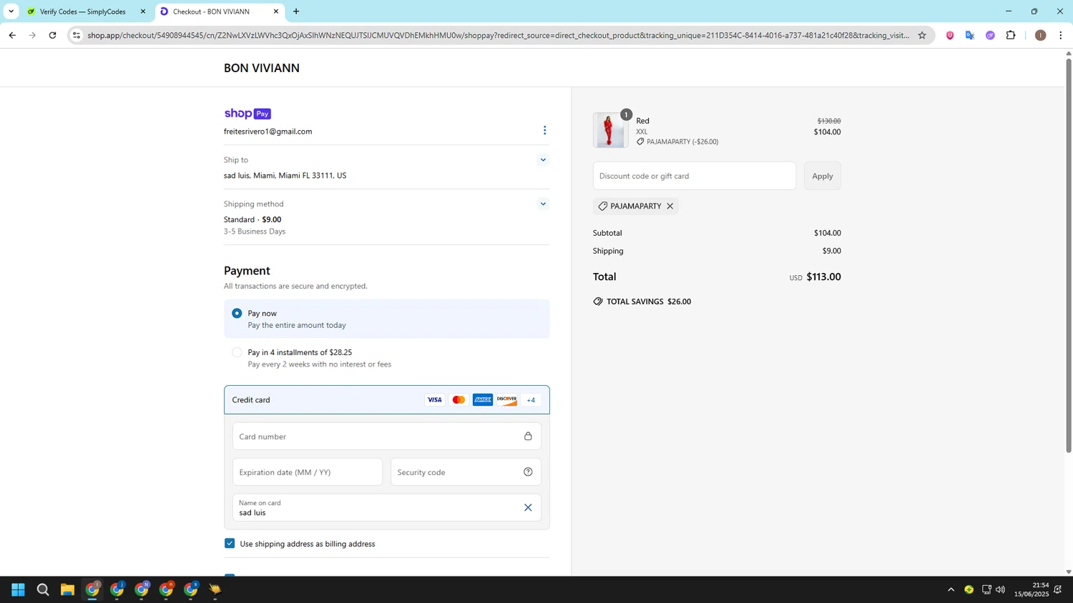Select Pay in 4 installments option
The image size is (1073, 603).
point(237,352)
